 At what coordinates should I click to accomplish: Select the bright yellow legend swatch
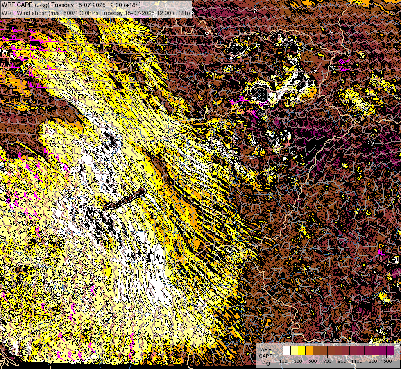[302, 351]
